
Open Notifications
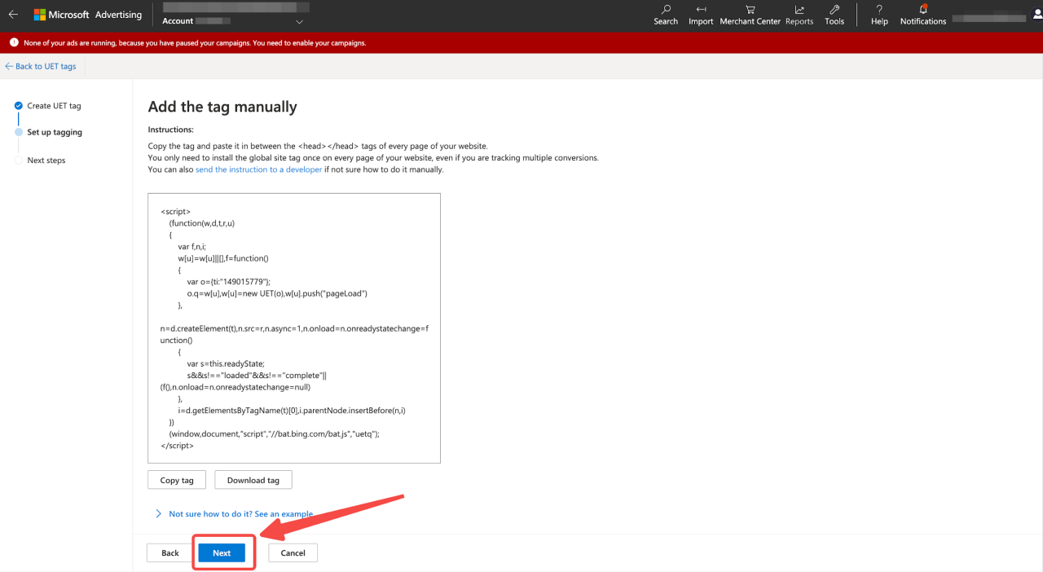[x=923, y=15]
